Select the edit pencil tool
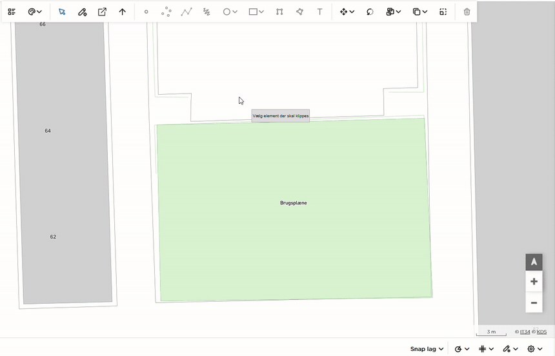This screenshot has height=356, width=555. 82,12
